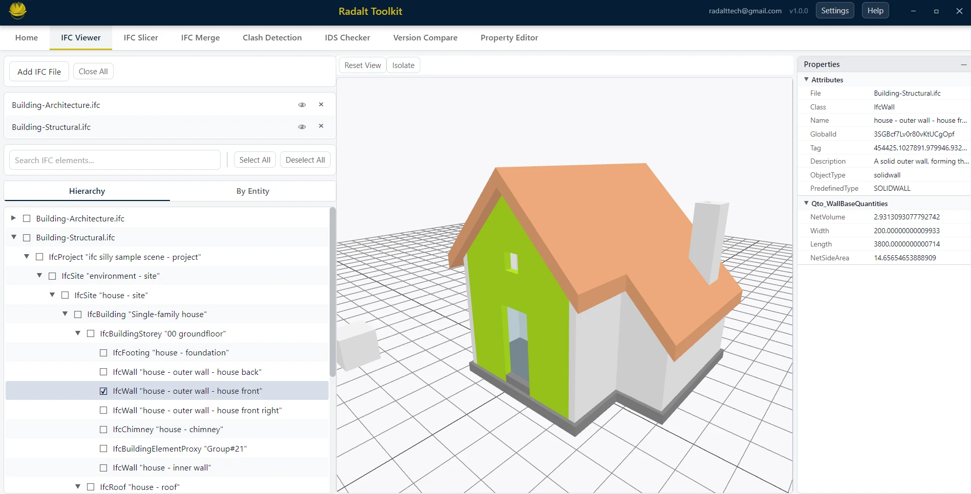This screenshot has height=494, width=971.
Task: Collapse the Attributes section disclosure triangle
Action: tap(806, 80)
